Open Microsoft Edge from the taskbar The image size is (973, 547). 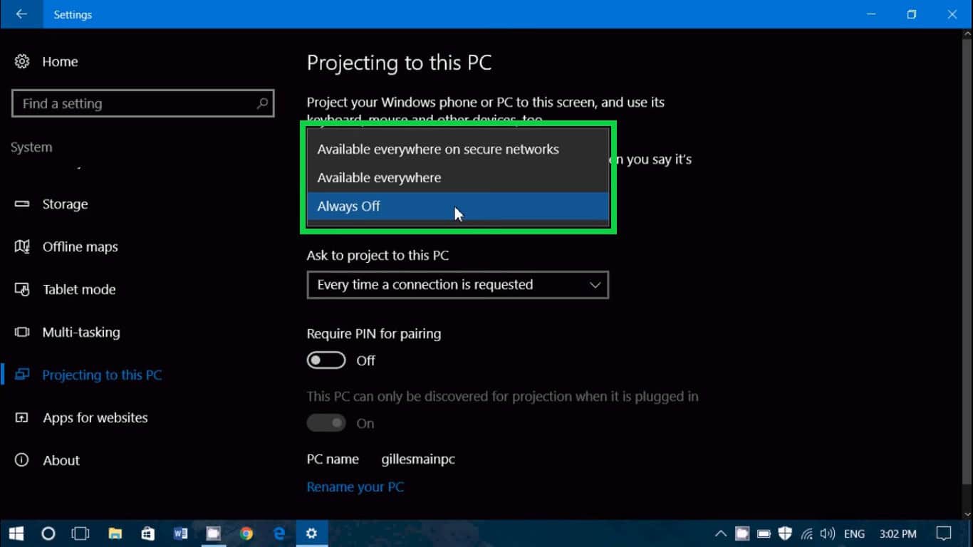(x=279, y=533)
